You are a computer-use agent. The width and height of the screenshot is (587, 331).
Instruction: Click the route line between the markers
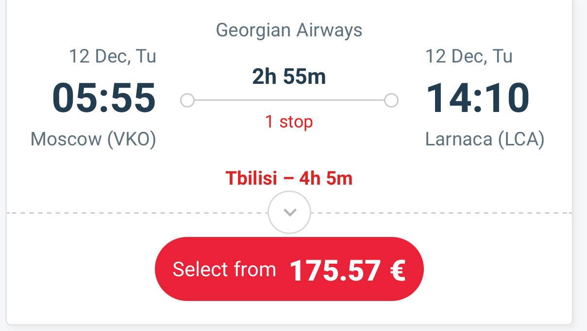tap(289, 100)
